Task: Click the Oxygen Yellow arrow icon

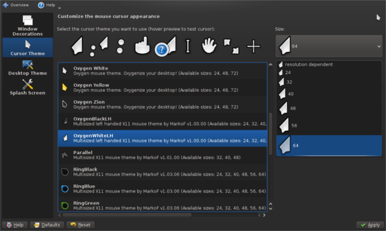Action: coord(65,87)
